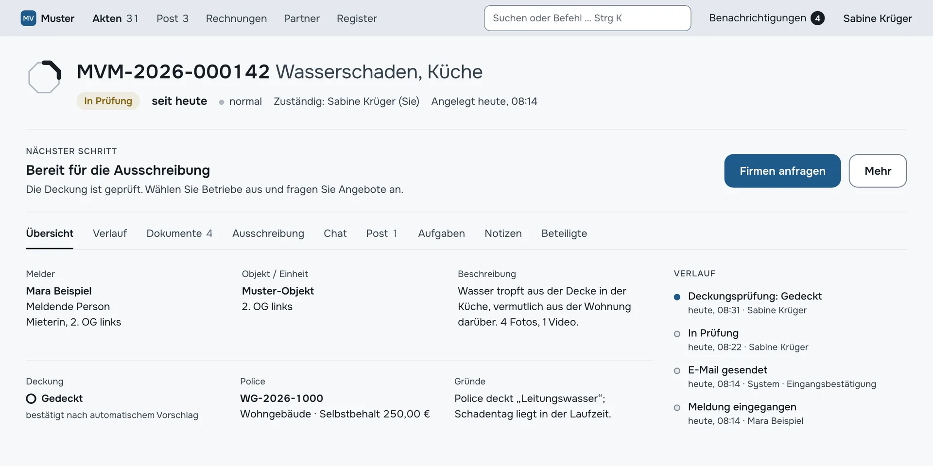Click the text Angelegt heute, 08:14
Image resolution: width=933 pixels, height=466 pixels.
click(484, 101)
